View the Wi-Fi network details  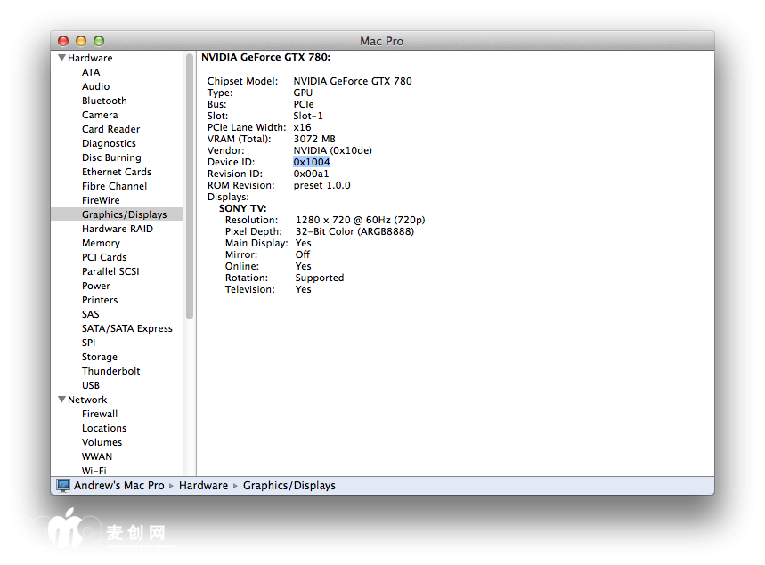coord(94,471)
